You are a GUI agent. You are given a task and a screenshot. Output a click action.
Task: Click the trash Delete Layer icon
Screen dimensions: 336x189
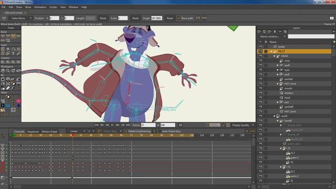pyautogui.click(x=275, y=31)
